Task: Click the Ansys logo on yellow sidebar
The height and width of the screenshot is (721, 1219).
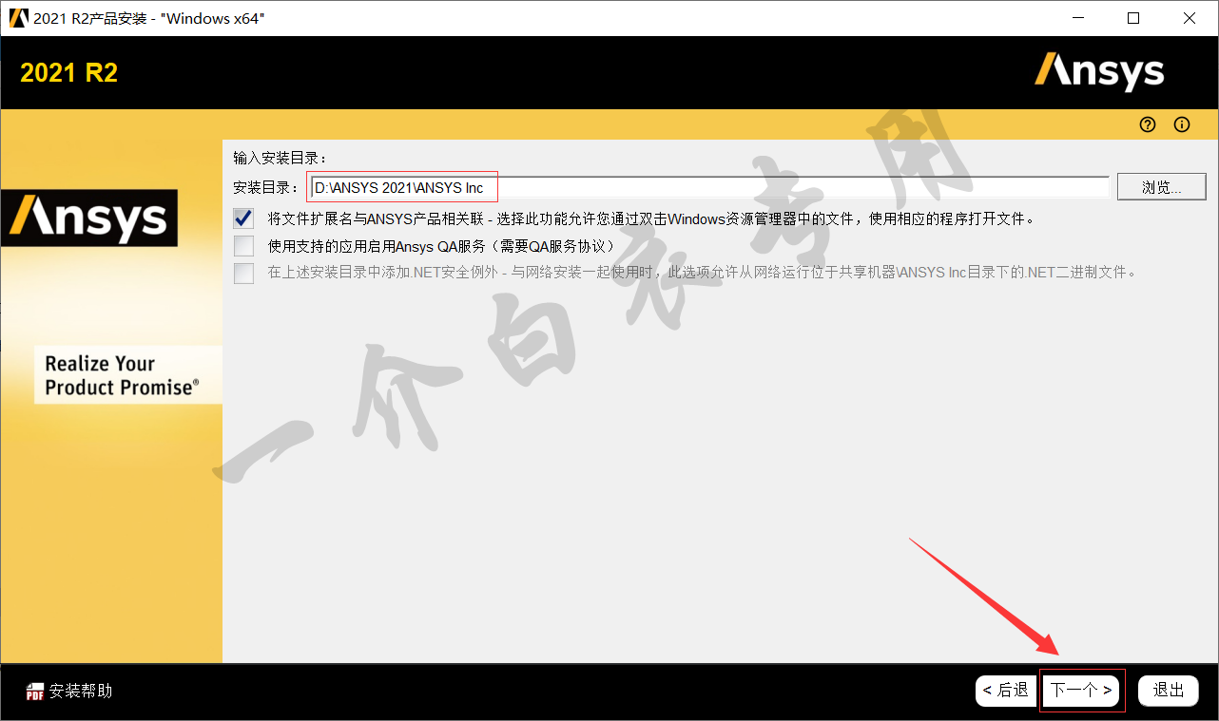Action: point(89,218)
